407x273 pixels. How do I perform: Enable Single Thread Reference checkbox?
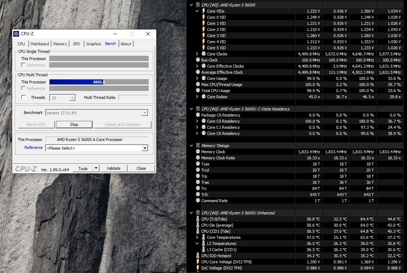click(23, 65)
